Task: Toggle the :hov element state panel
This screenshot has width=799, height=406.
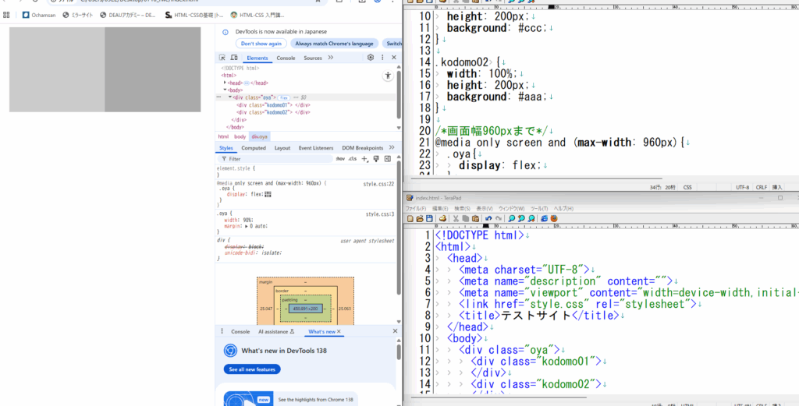Action: pyautogui.click(x=340, y=158)
